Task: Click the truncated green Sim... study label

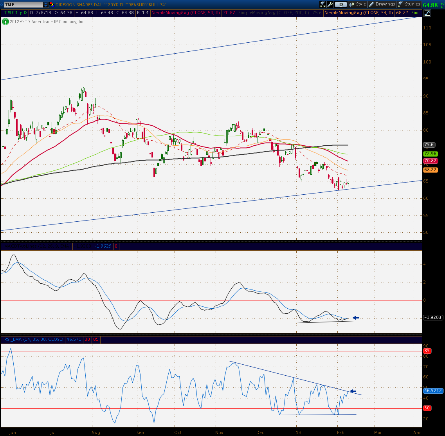Action: point(416,13)
